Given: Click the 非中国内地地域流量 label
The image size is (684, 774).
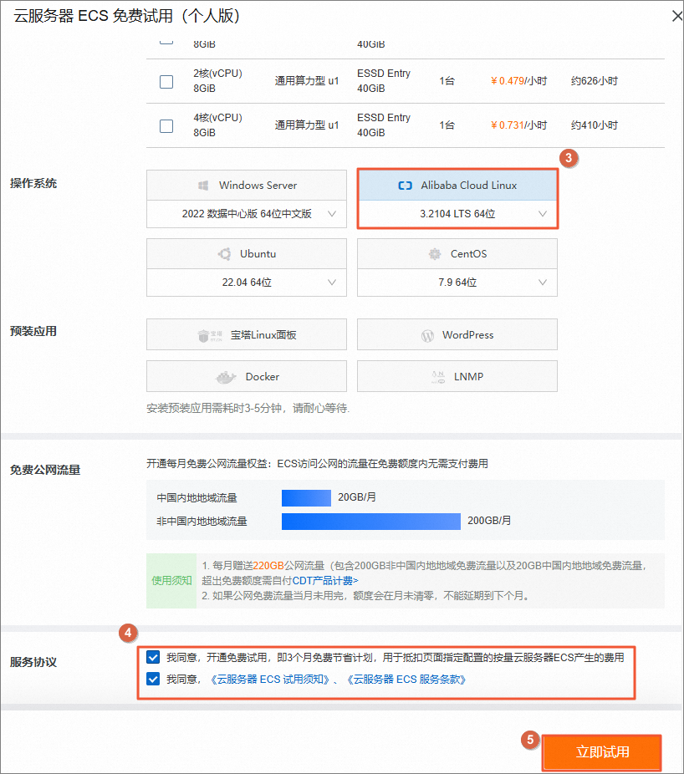Looking at the screenshot, I should [202, 522].
